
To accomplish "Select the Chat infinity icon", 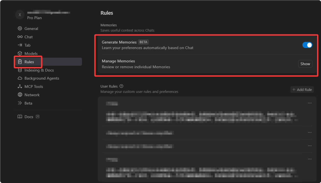I will [20, 37].
